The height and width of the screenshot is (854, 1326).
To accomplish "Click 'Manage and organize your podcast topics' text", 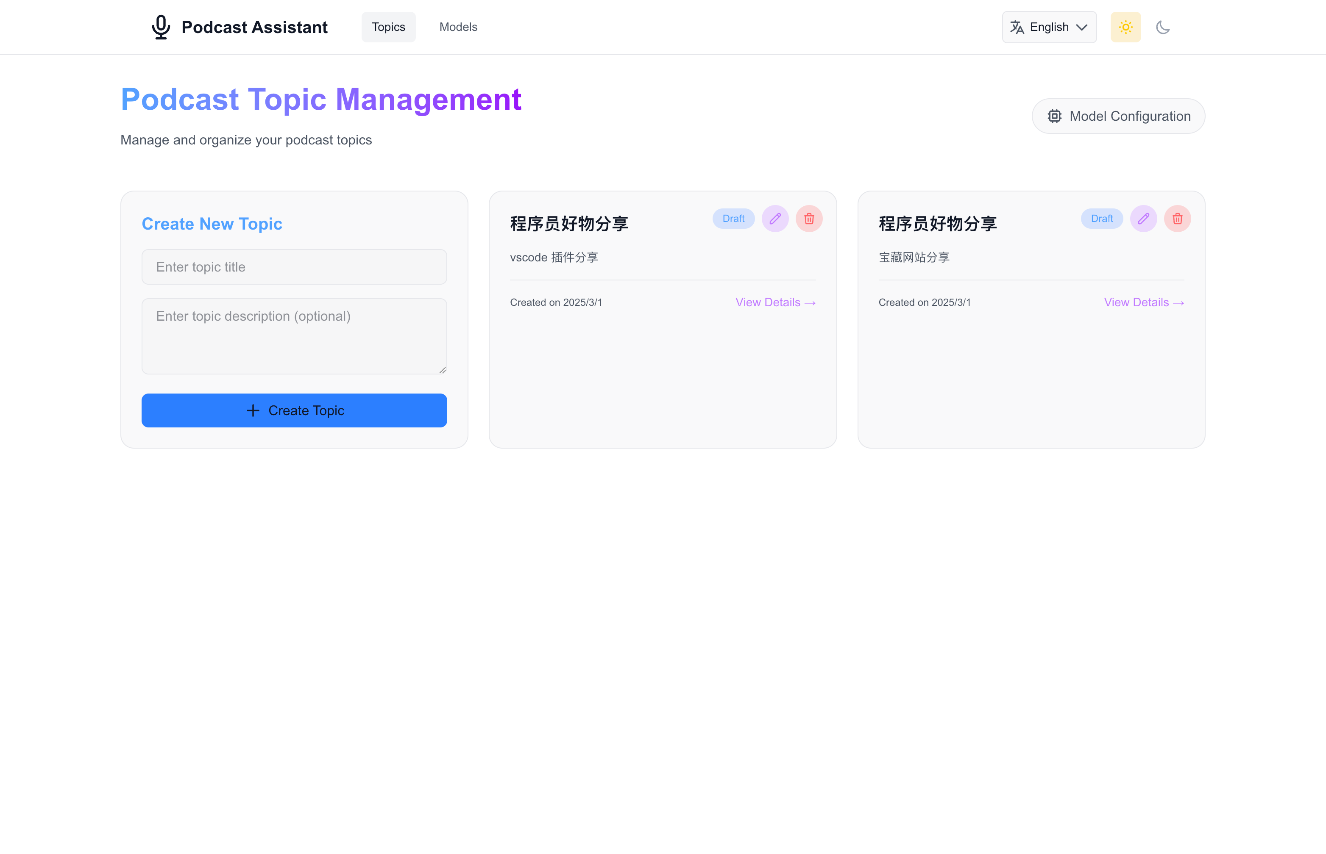I will tap(246, 140).
